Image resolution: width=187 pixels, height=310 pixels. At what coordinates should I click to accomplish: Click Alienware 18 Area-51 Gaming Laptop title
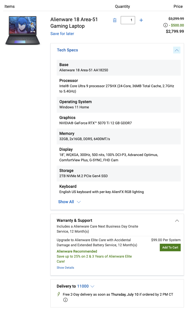click(x=74, y=23)
